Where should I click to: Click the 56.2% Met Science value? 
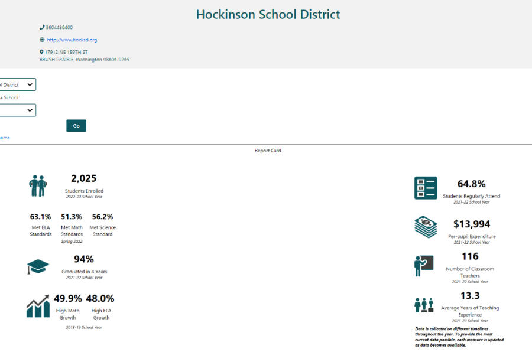click(x=102, y=217)
